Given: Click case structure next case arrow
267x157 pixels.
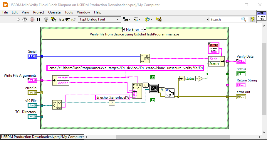Looking at the screenshot, I should [145, 30].
